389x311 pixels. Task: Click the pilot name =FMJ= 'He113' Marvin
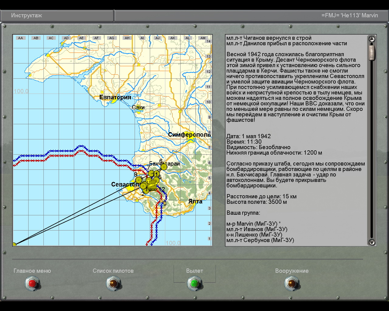[350, 15]
